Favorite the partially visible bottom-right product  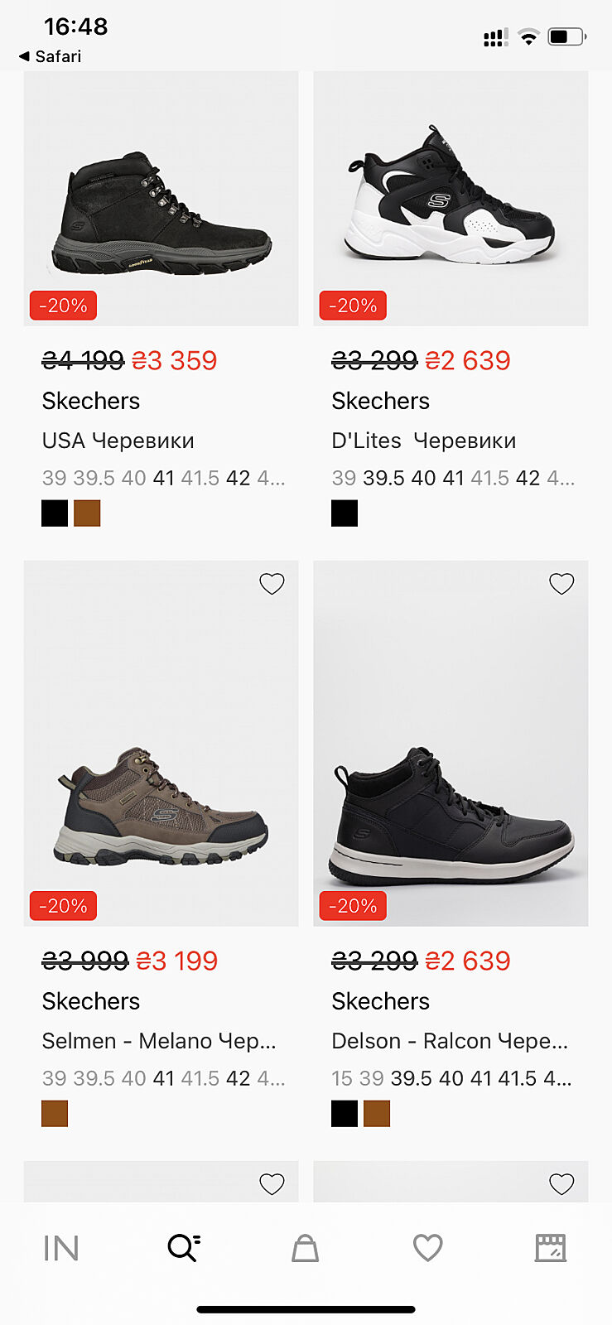(x=561, y=1184)
